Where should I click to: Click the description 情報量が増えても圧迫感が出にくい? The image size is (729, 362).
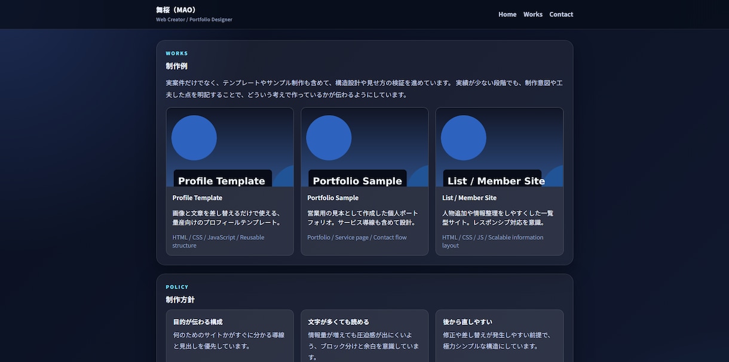click(x=363, y=346)
